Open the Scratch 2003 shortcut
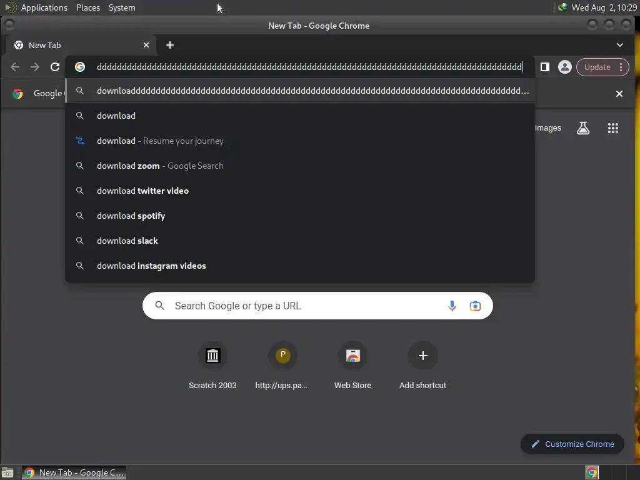The height and width of the screenshot is (480, 640). (212, 365)
